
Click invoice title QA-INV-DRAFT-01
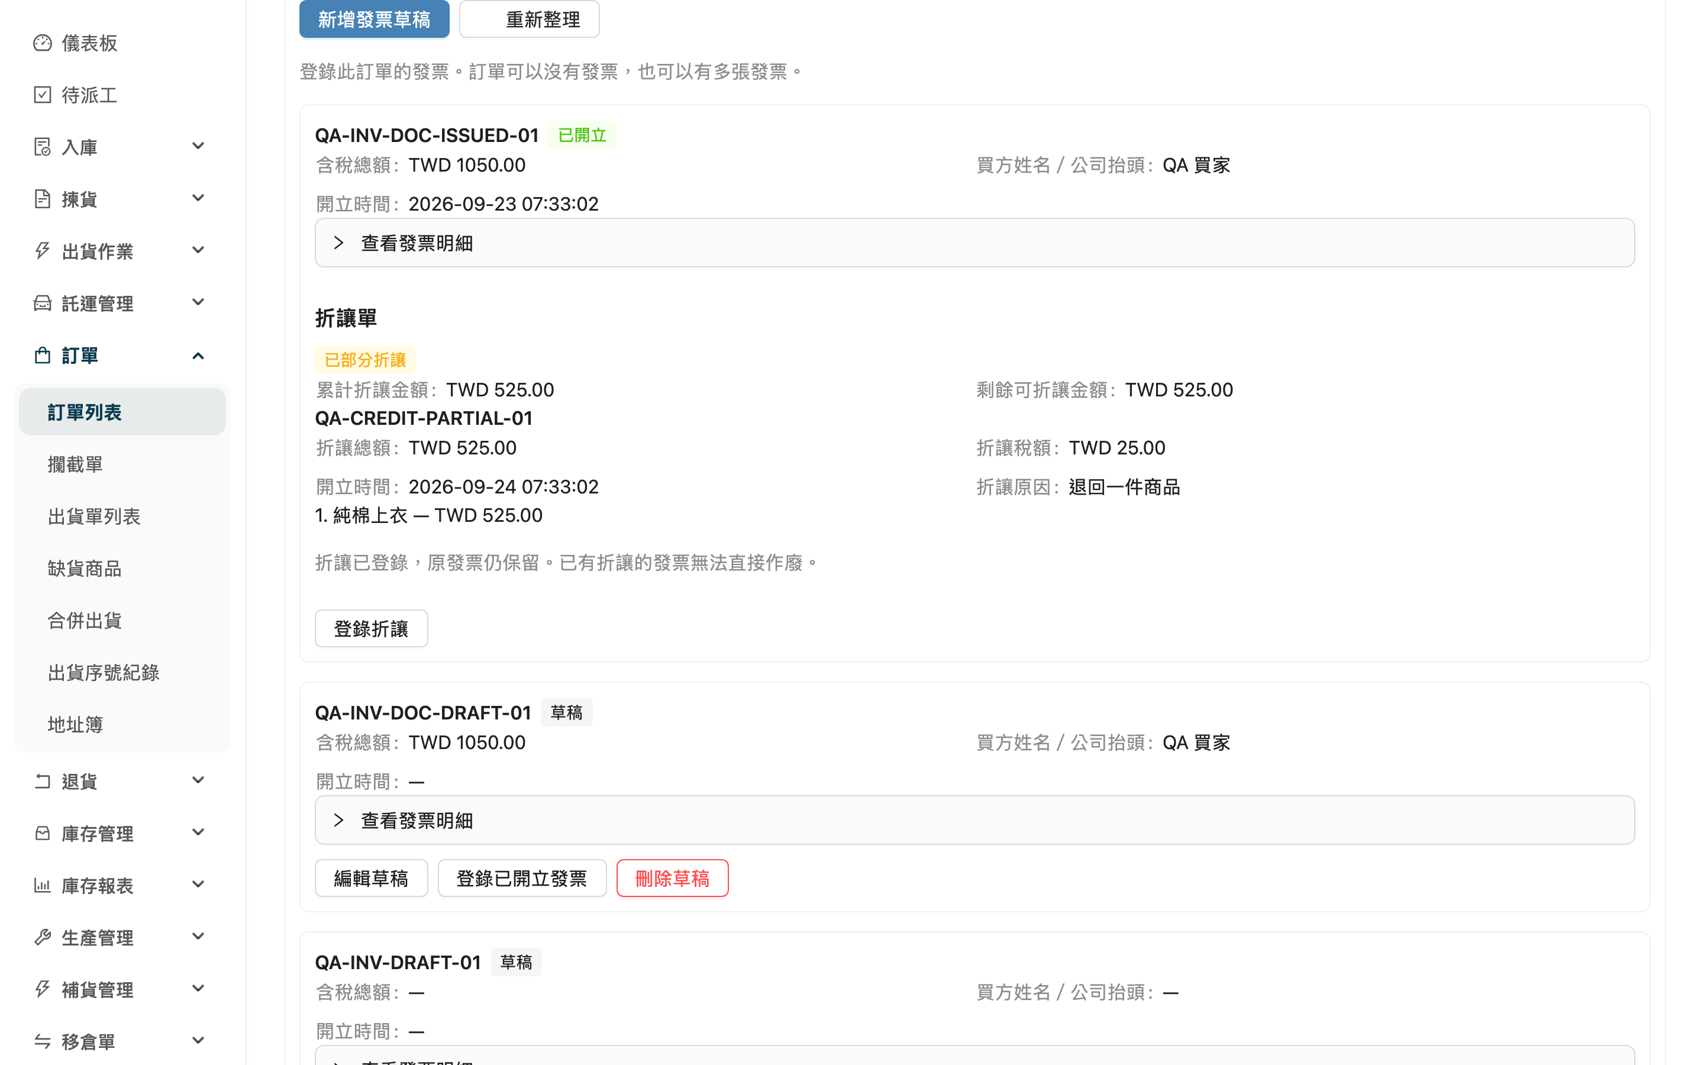click(398, 962)
